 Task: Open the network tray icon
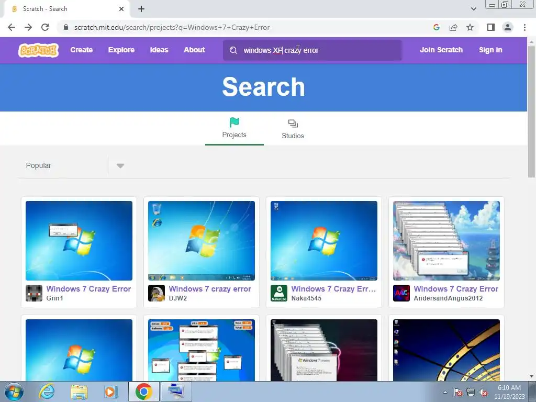[x=471, y=392]
